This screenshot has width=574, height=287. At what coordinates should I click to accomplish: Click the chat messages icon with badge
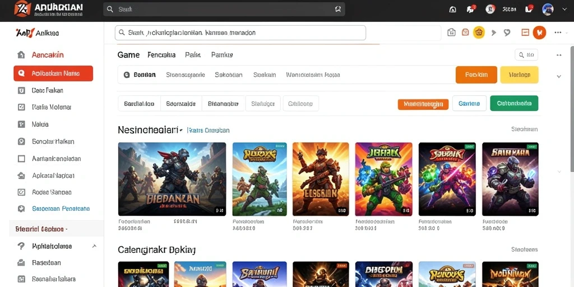coord(471,9)
